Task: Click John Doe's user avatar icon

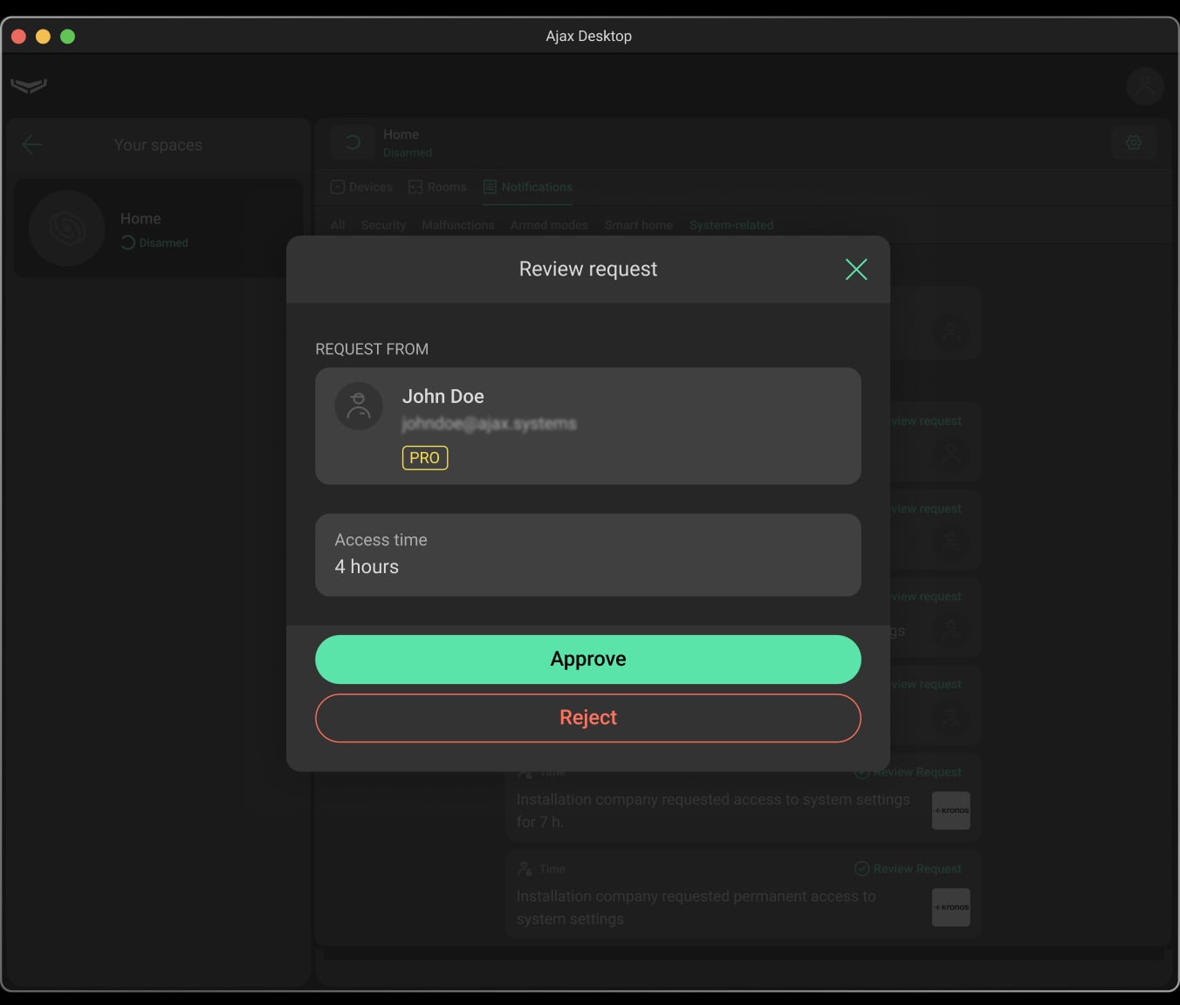Action: (359, 406)
